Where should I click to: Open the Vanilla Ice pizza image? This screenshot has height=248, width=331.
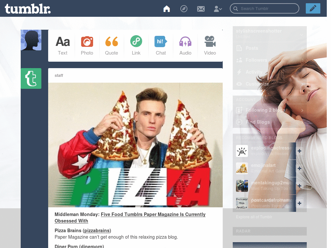click(x=135, y=145)
